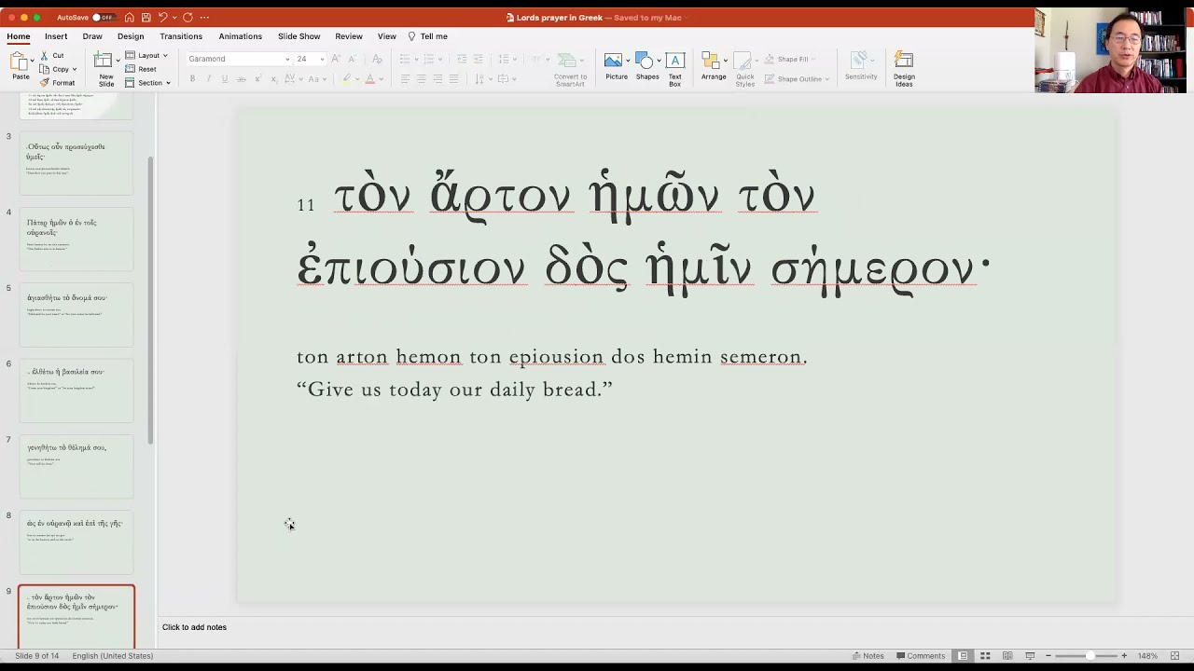Select slide 5 thumbnail in the panel
The width and height of the screenshot is (1194, 671).
pyautogui.click(x=76, y=315)
